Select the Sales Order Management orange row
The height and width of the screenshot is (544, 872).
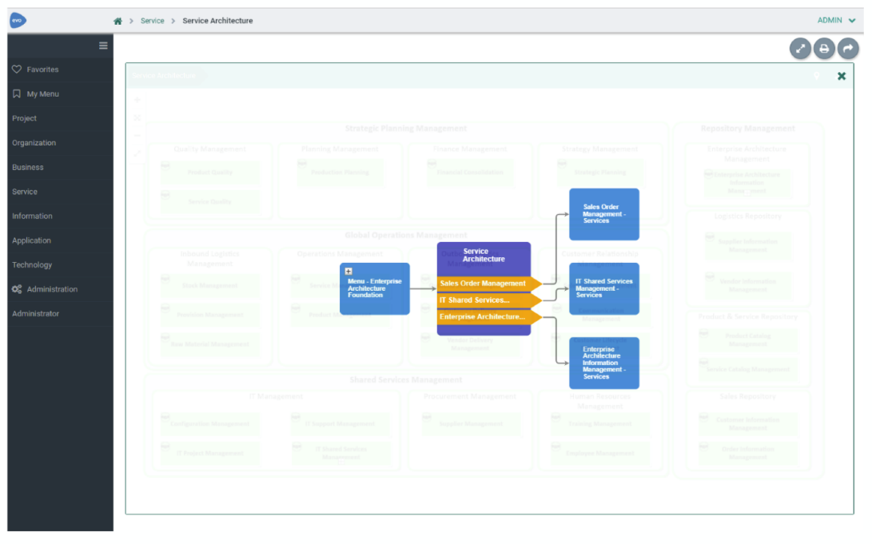pyautogui.click(x=488, y=284)
